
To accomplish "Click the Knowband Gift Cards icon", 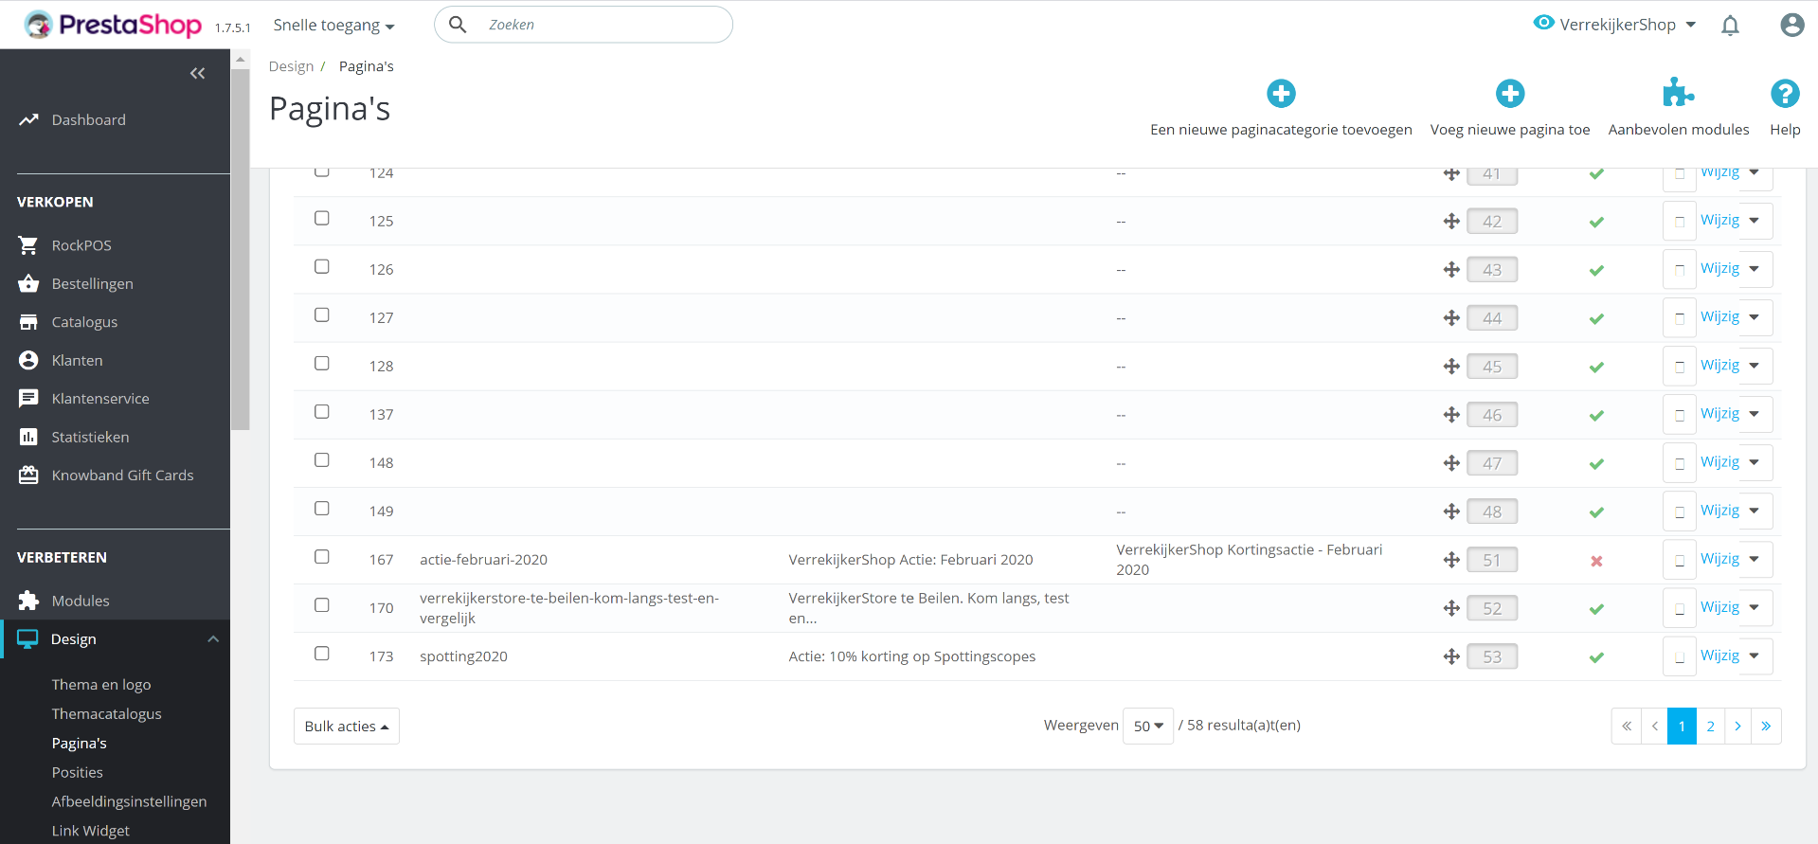I will point(28,476).
